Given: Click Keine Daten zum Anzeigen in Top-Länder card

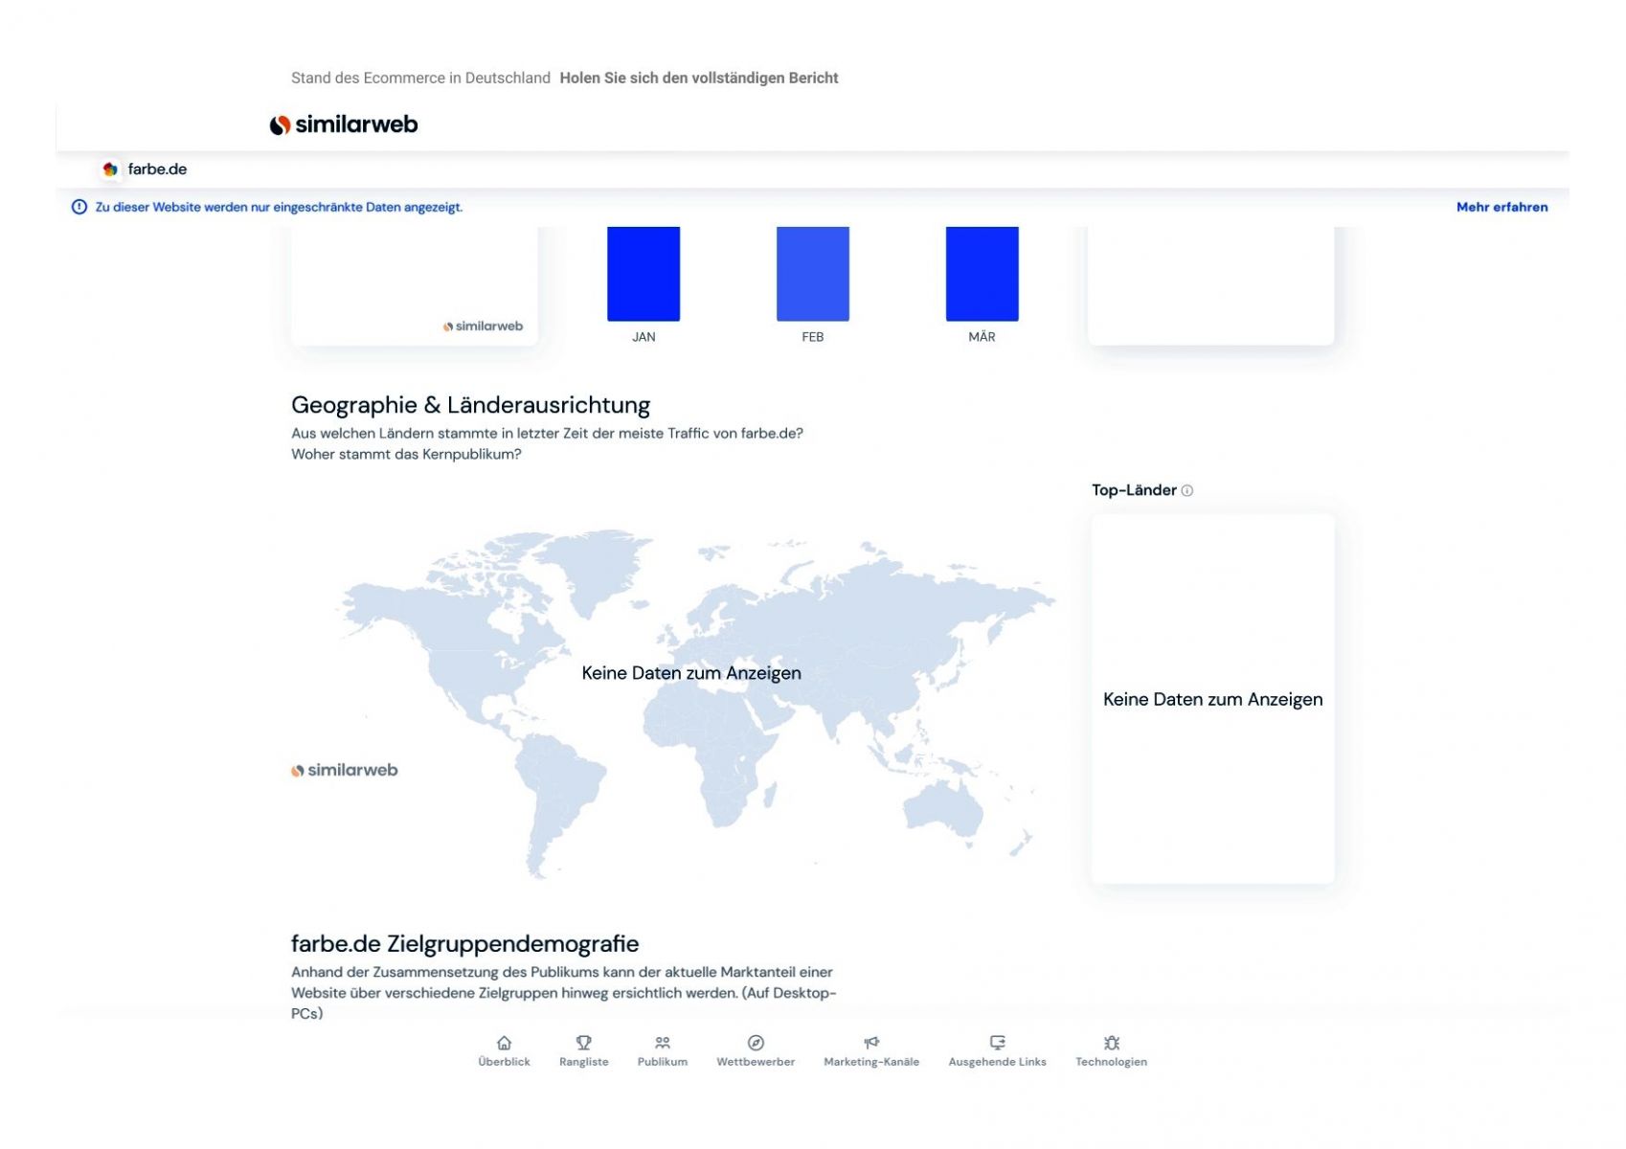Looking at the screenshot, I should [x=1212, y=700].
